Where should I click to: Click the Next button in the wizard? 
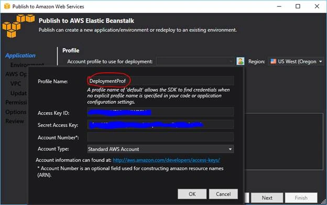[267, 198]
